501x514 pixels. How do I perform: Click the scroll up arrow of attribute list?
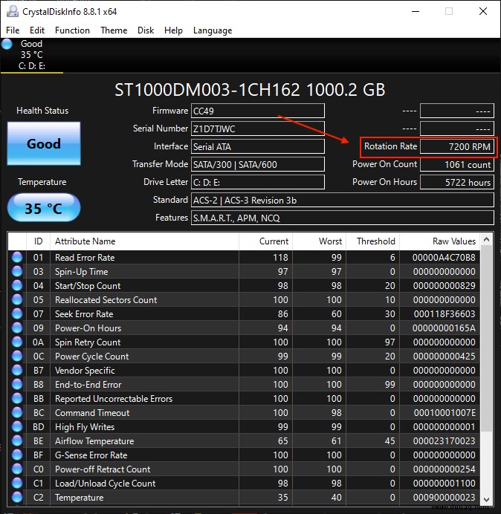coord(487,240)
